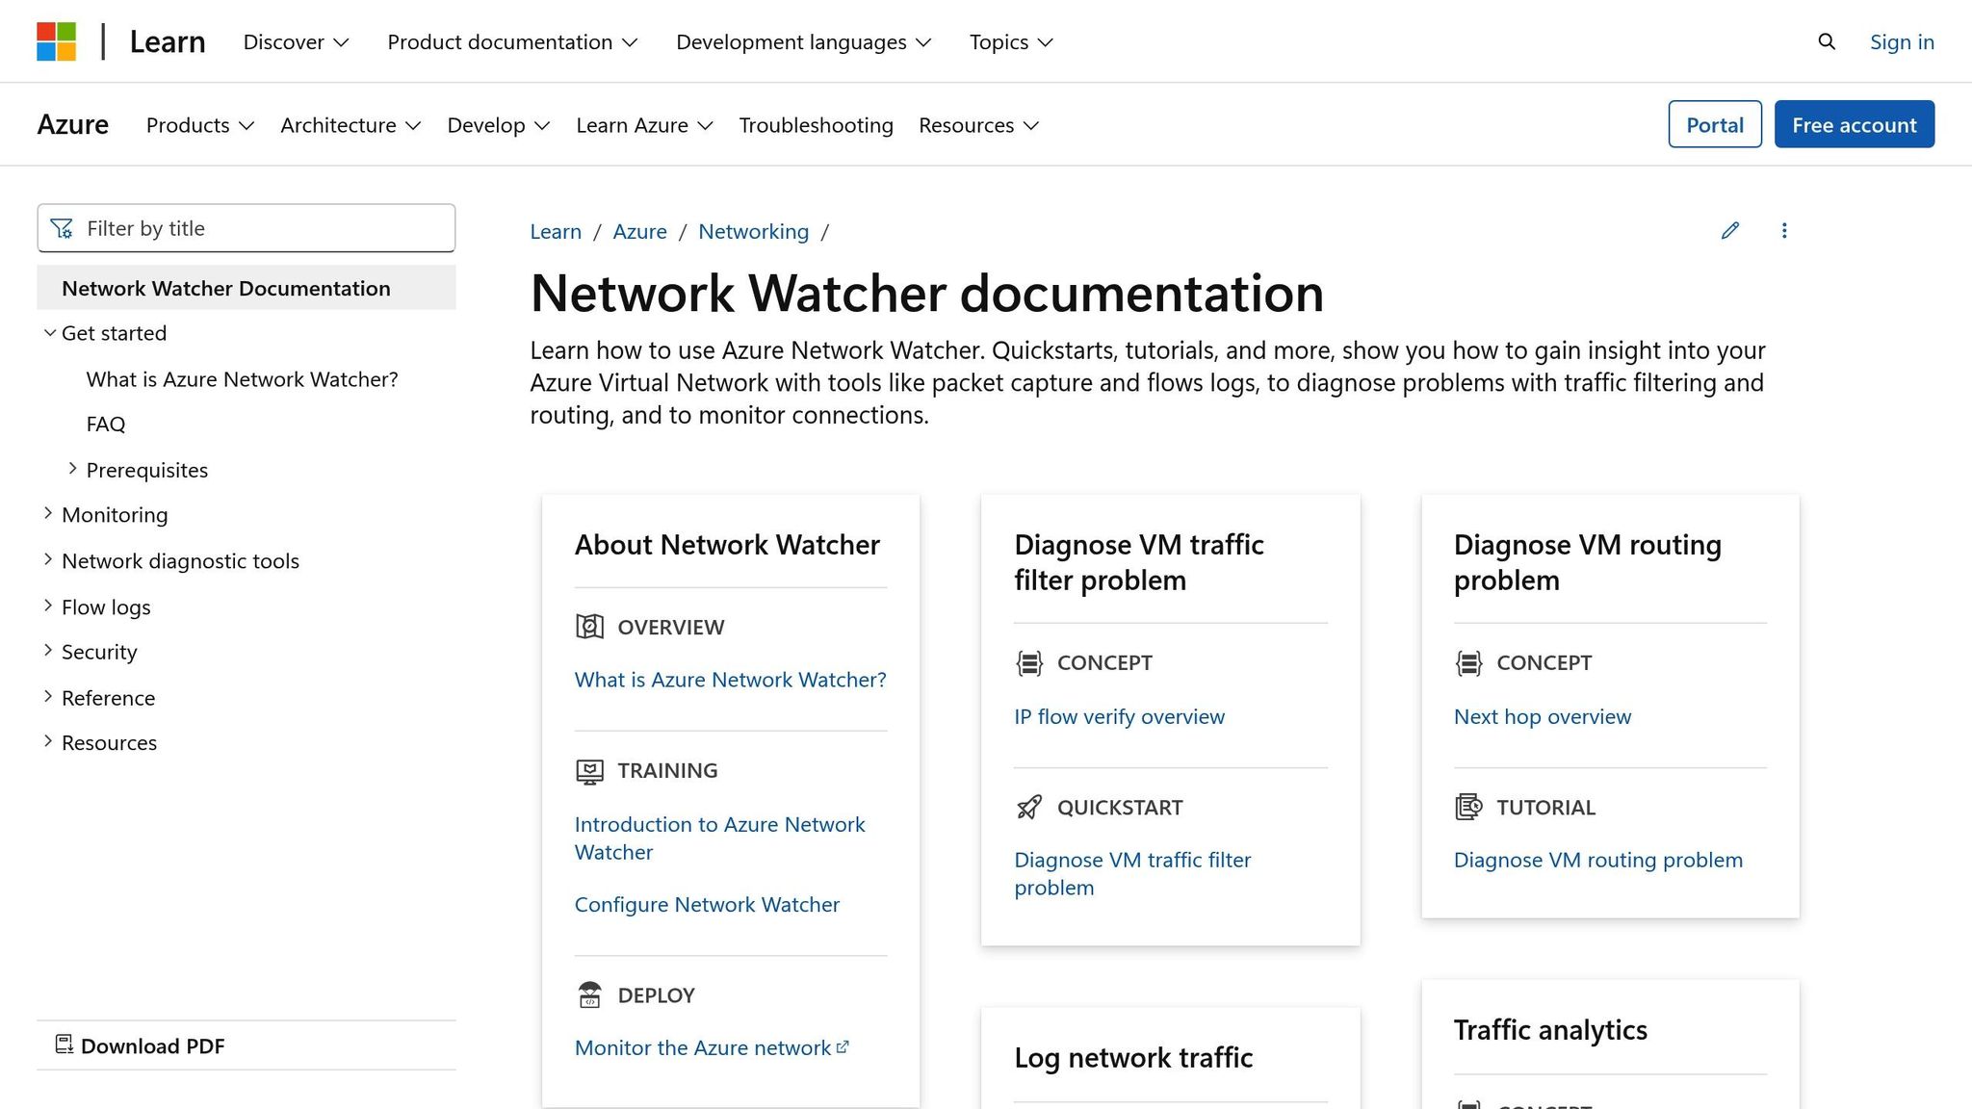1972x1109 pixels.
Task: Open the Development languages dropdown
Action: [803, 42]
